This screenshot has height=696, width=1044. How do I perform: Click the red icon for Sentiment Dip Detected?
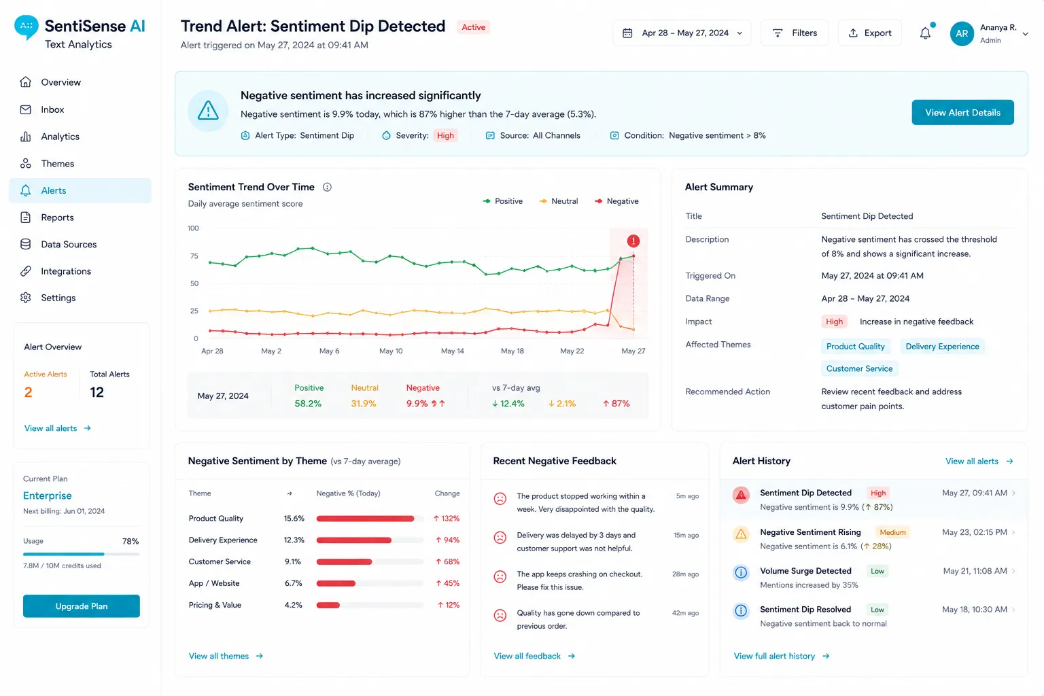pos(741,495)
